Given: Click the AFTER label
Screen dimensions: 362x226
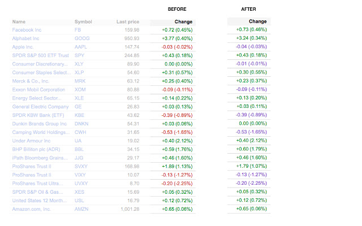Looking at the screenshot, I should [249, 9].
